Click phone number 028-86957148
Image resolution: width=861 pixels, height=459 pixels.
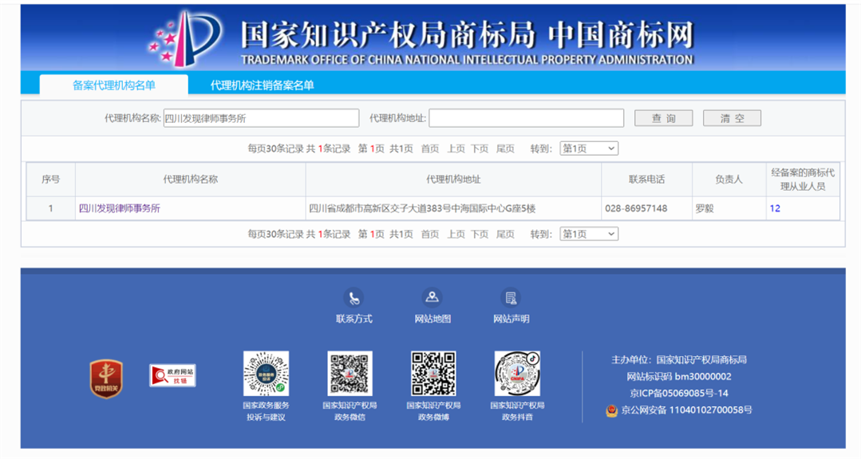point(637,208)
